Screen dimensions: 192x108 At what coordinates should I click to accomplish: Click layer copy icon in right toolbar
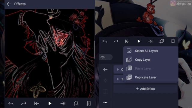pos(161,41)
